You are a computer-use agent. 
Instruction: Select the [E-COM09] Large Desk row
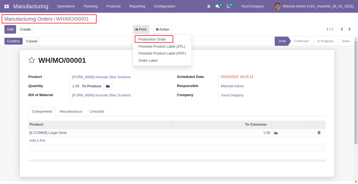pyautogui.click(x=177, y=133)
